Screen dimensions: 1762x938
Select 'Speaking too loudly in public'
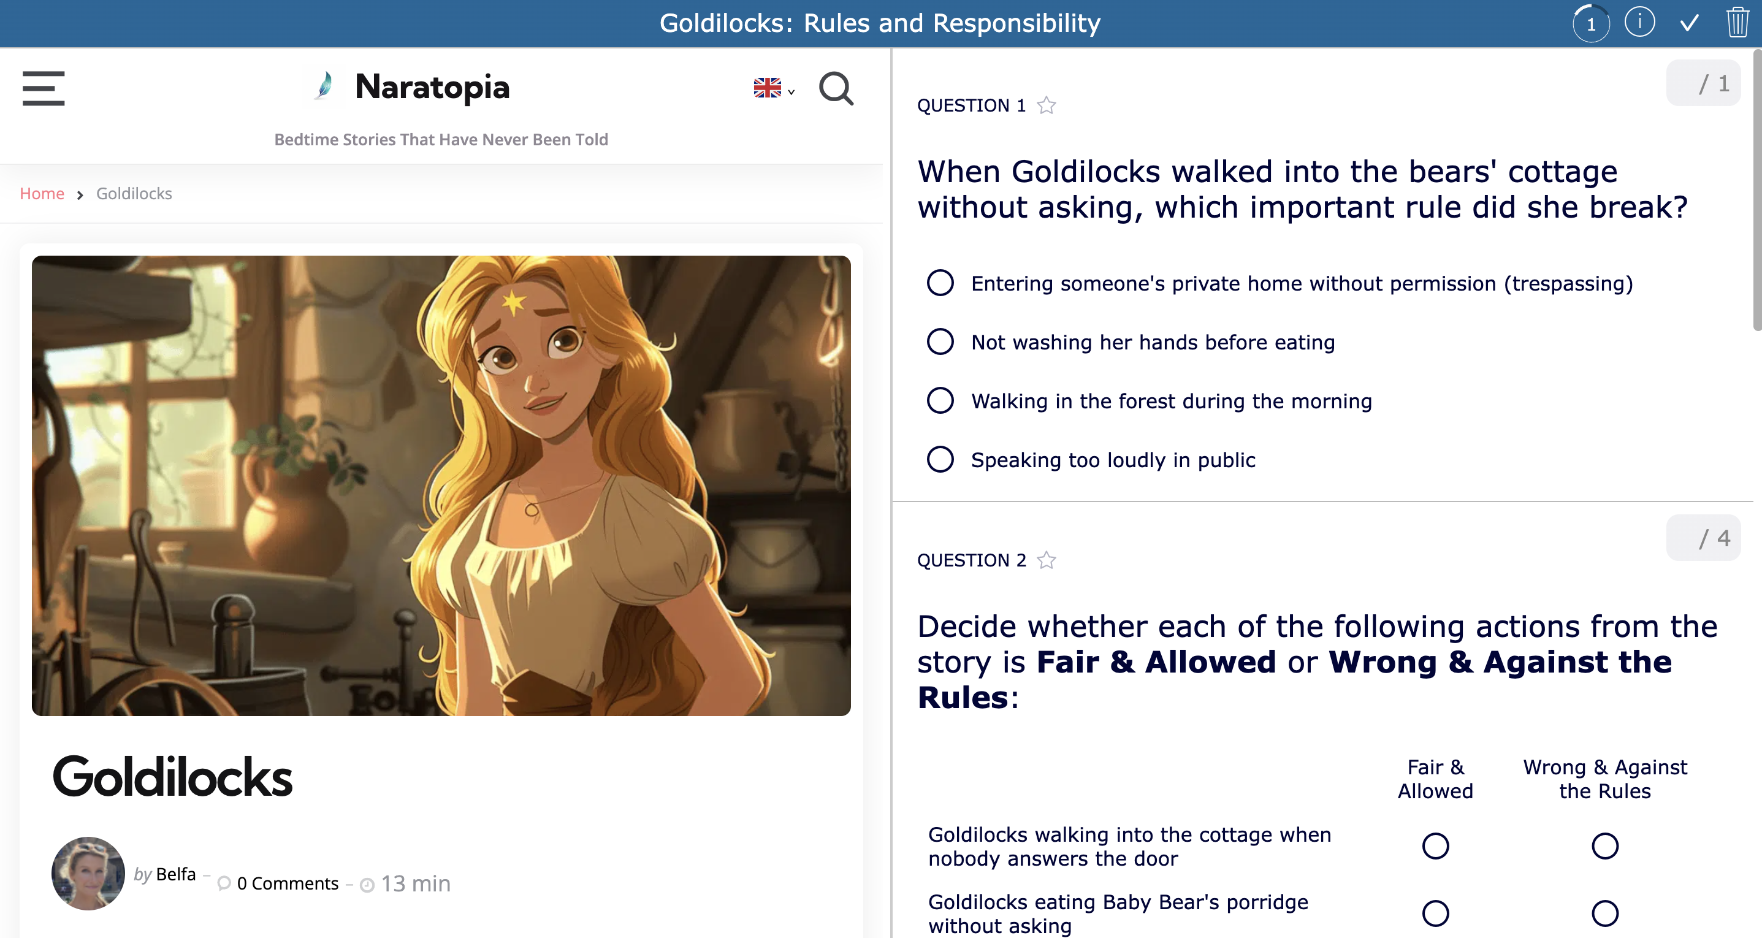(940, 459)
